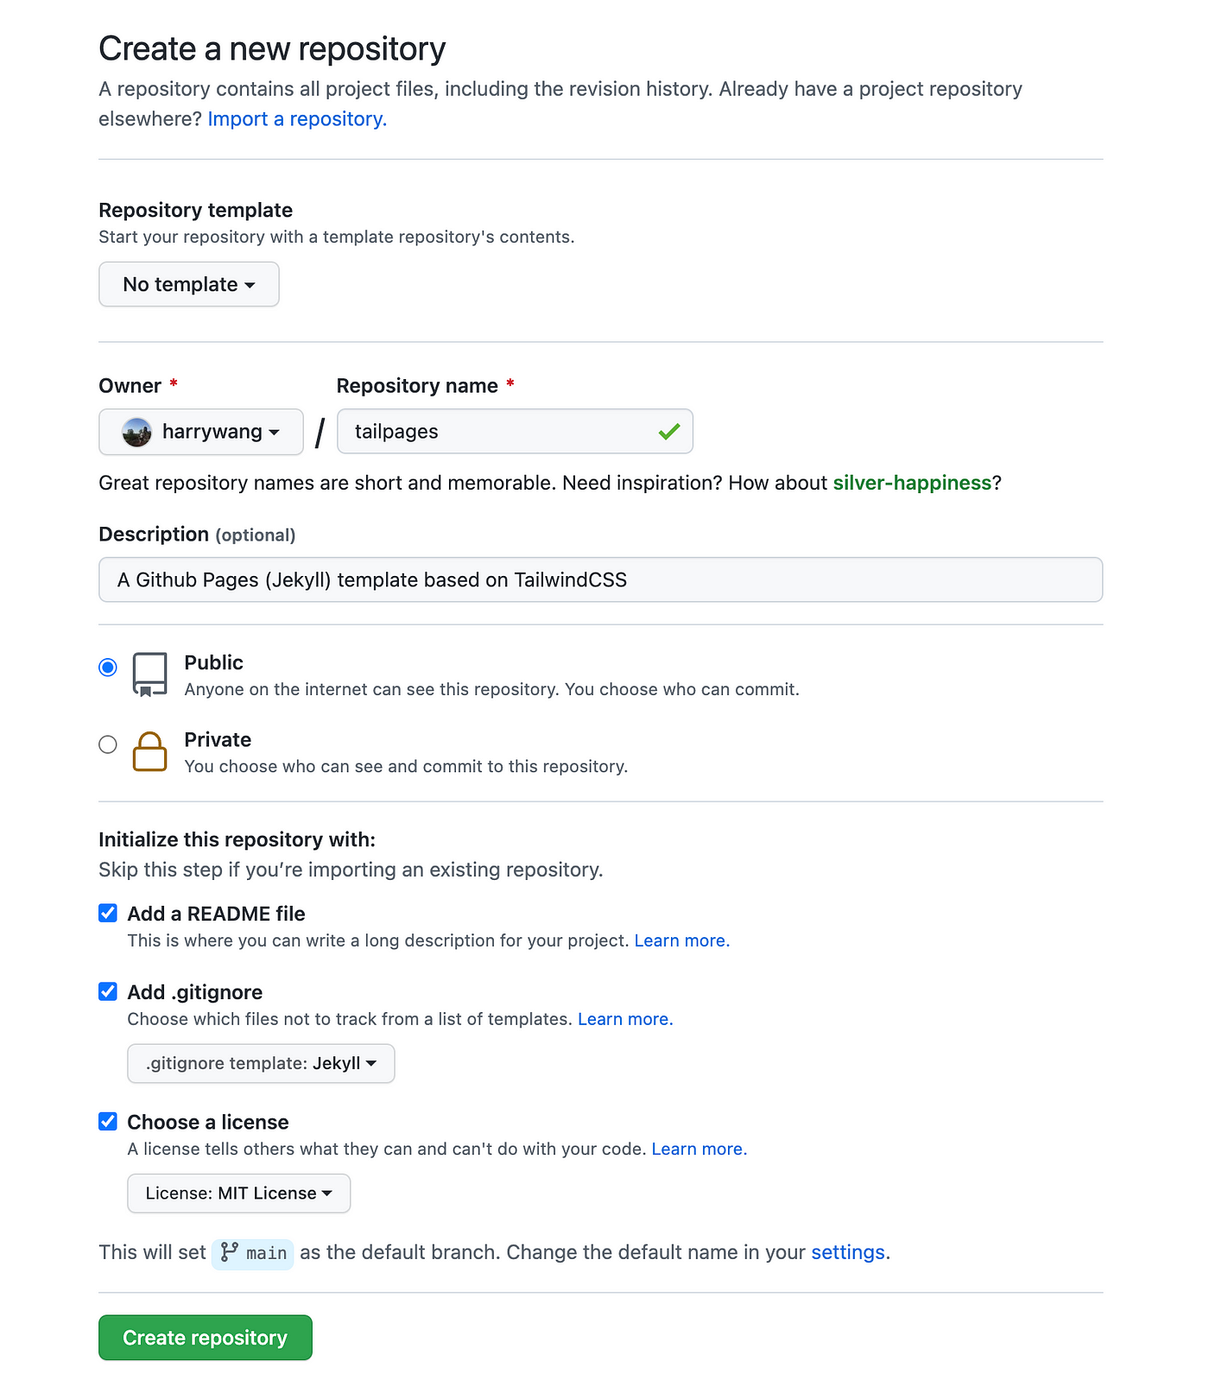The width and height of the screenshot is (1209, 1399).
Task: Open the harrywang owner dropdown
Action: pyautogui.click(x=201, y=432)
